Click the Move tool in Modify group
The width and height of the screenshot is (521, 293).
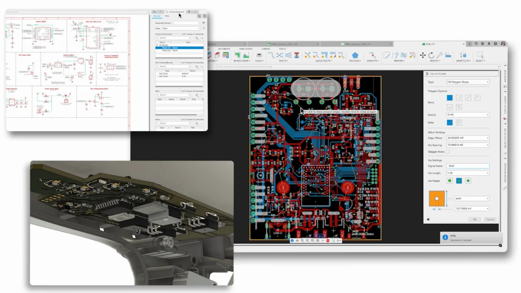point(422,55)
